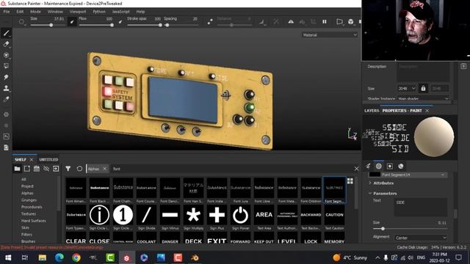
Task: Toggle the shelf hidden eye-slash icon
Action: (x=46, y=169)
